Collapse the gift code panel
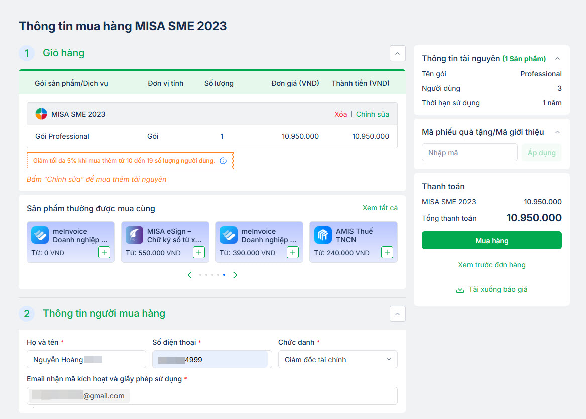Screen dimensions: 586x419 pyautogui.click(x=557, y=132)
